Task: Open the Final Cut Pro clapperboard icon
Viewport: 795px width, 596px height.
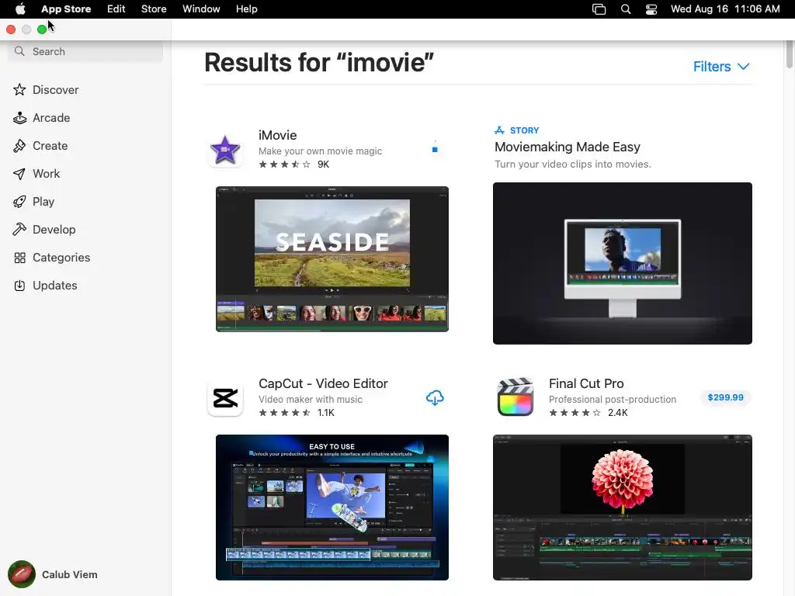Action: pyautogui.click(x=516, y=398)
